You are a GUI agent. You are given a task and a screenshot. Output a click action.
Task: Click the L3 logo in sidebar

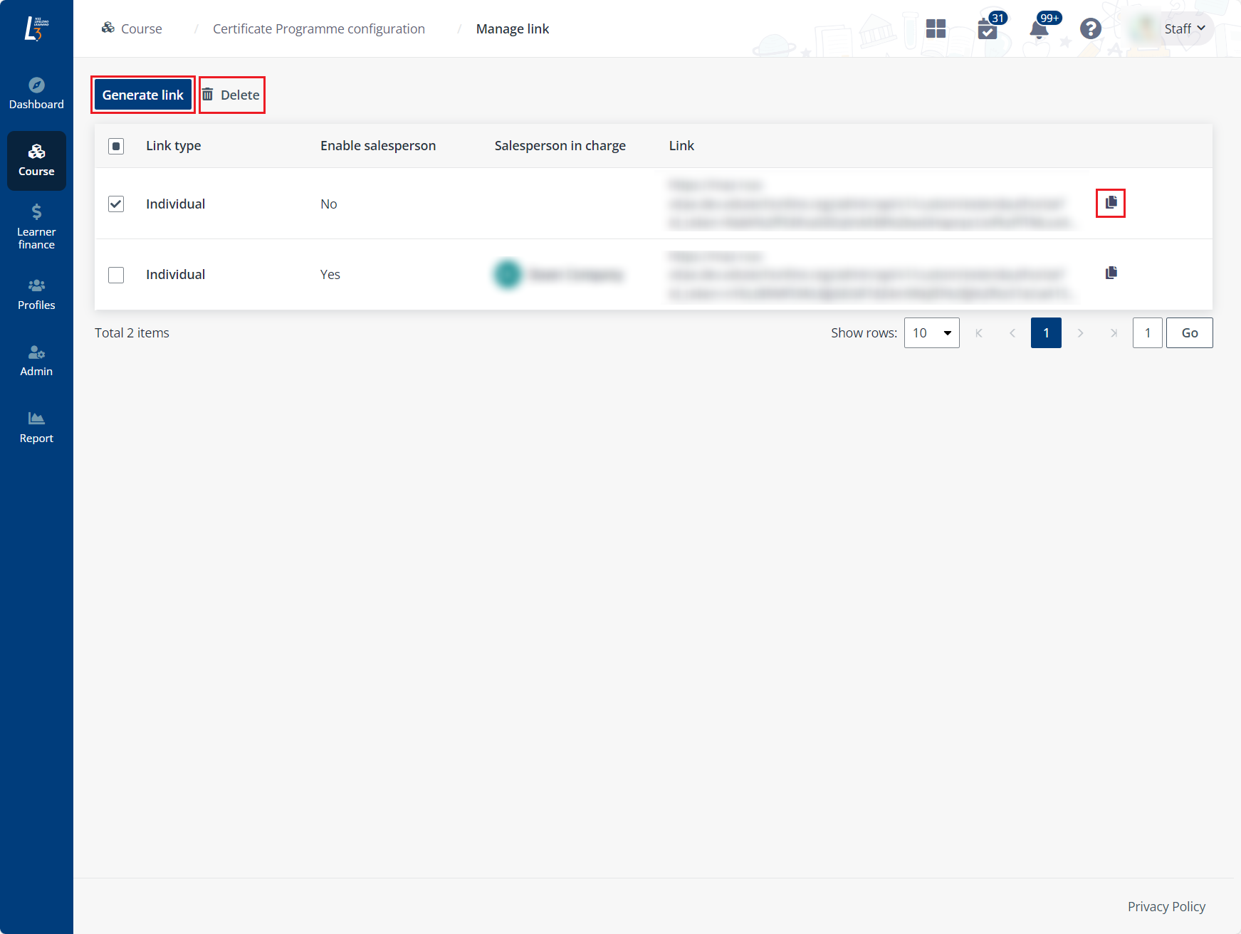(x=36, y=28)
